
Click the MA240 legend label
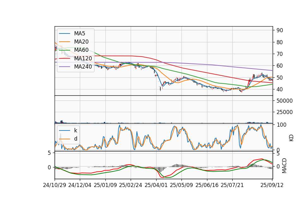point(83,67)
